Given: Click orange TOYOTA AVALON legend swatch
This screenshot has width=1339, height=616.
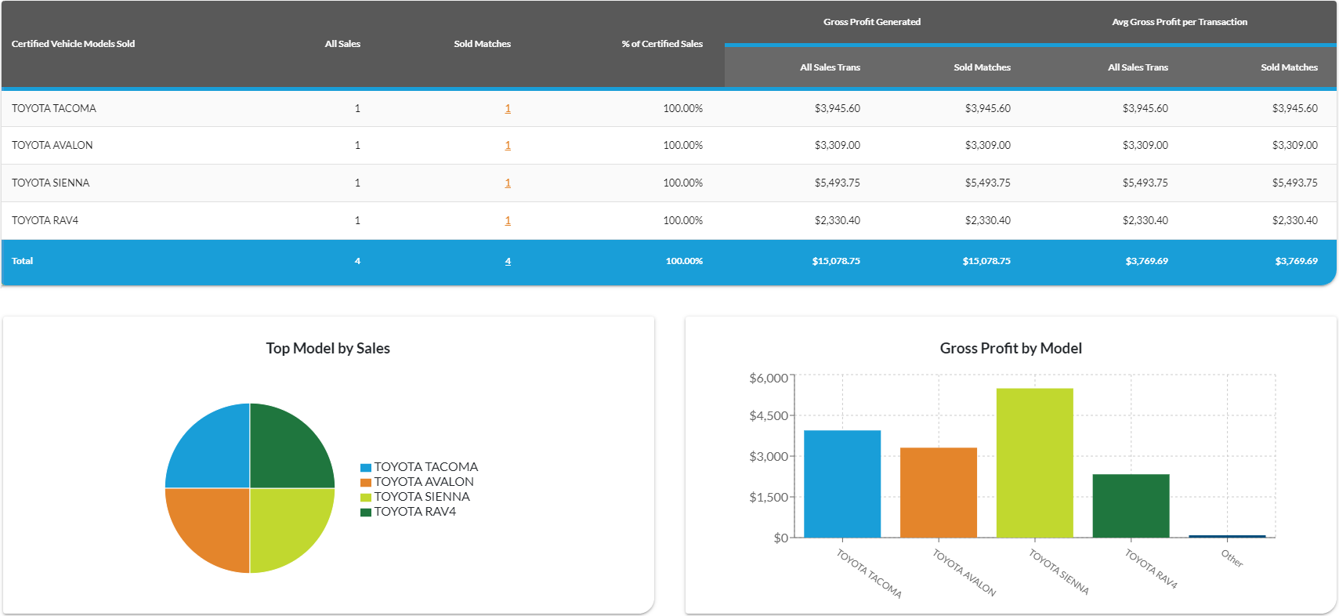Looking at the screenshot, I should pos(366,483).
